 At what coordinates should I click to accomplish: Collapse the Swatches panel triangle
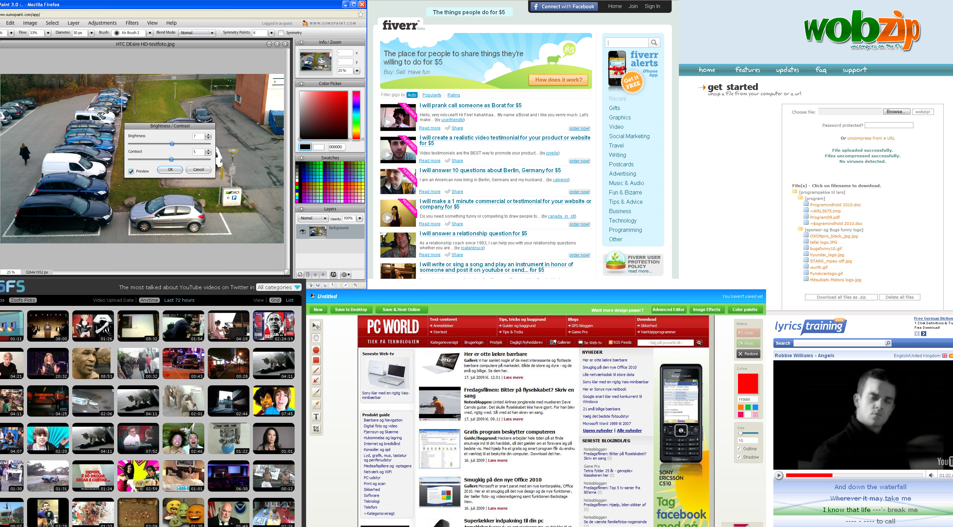[301, 158]
